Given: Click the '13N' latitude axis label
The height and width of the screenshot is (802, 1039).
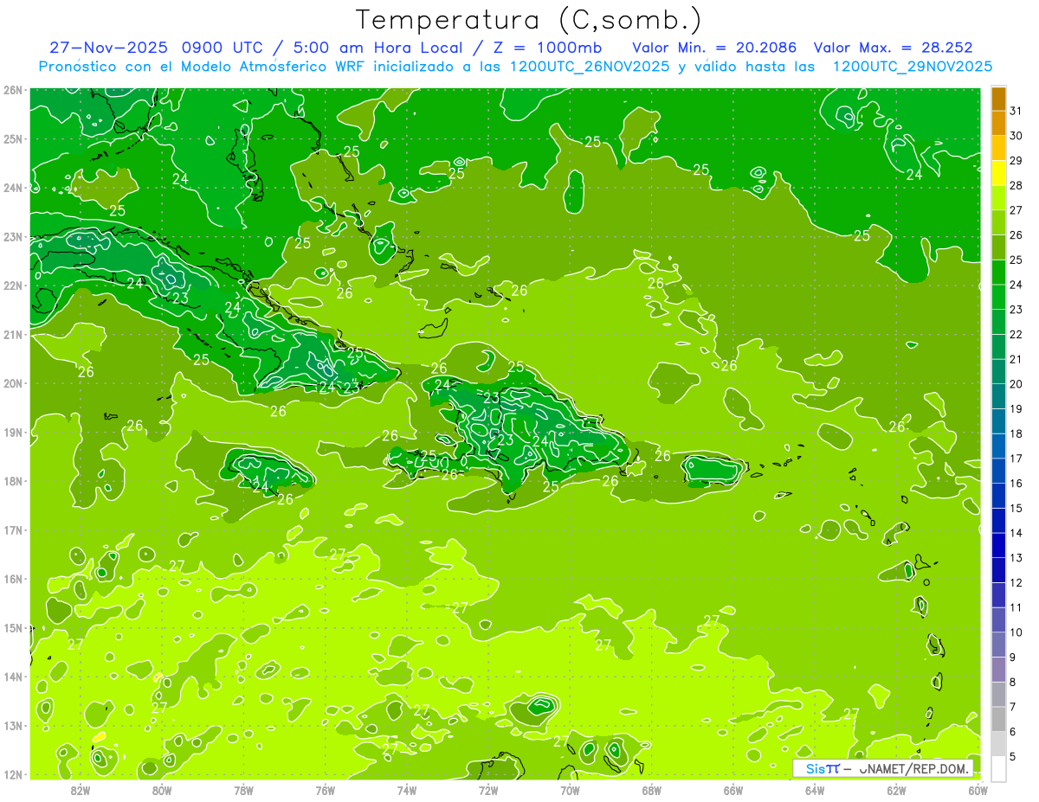Looking at the screenshot, I should click(x=12, y=725).
